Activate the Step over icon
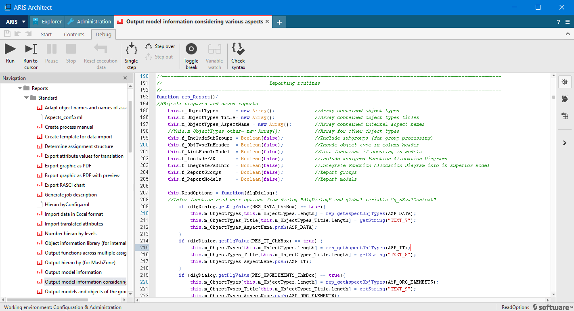The image size is (574, 311). tap(160, 46)
